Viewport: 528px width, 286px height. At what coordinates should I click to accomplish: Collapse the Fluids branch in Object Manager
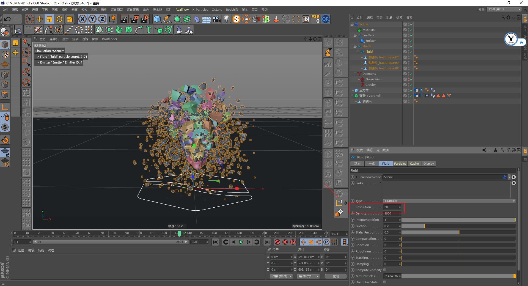pyautogui.click(x=355, y=46)
